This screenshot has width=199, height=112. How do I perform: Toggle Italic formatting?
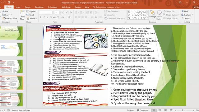pyautogui.click(x=44, y=17)
